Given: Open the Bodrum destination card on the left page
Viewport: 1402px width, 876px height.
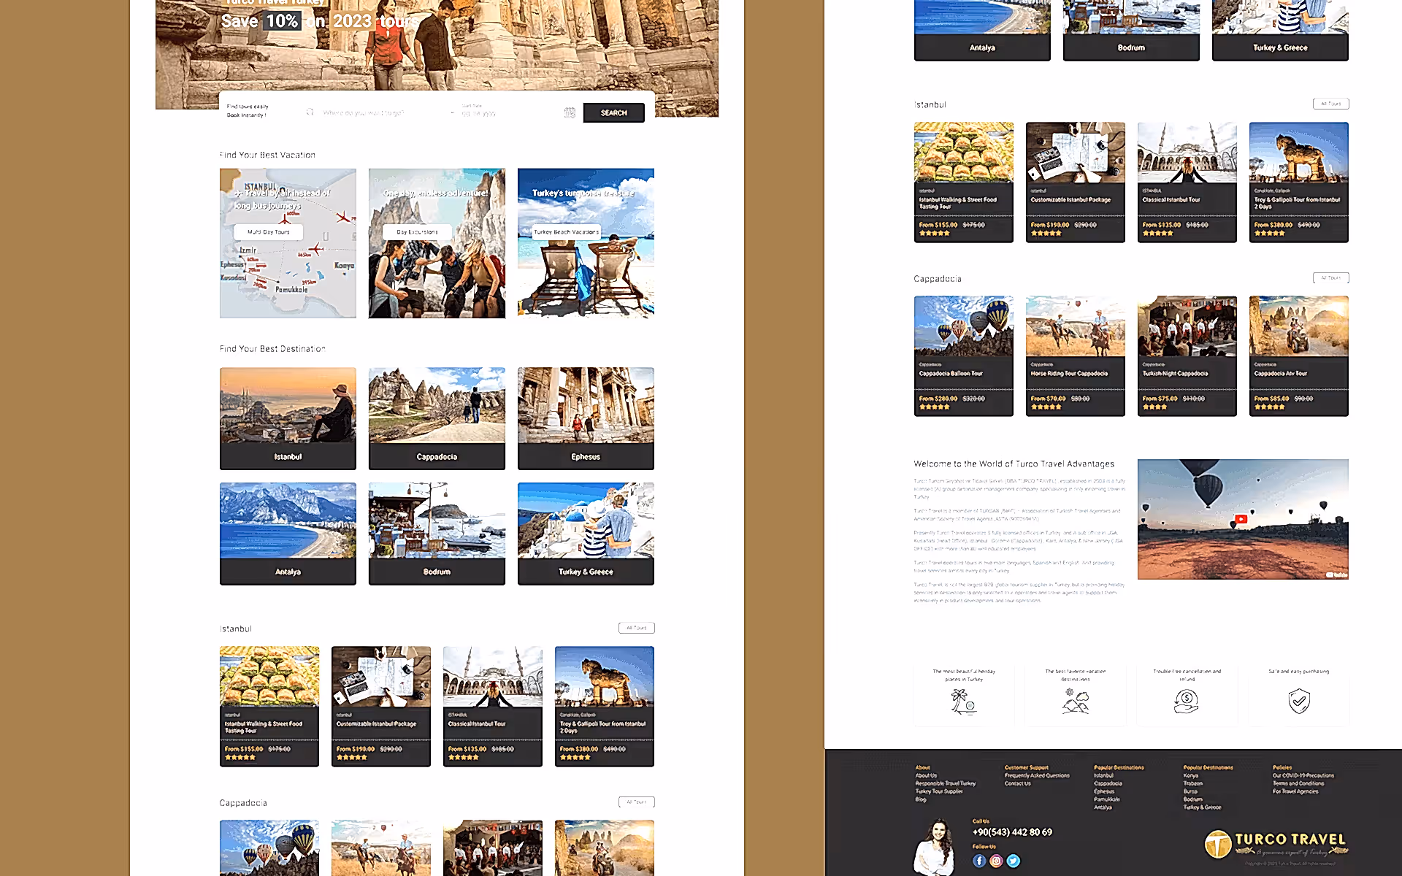Looking at the screenshot, I should (437, 534).
